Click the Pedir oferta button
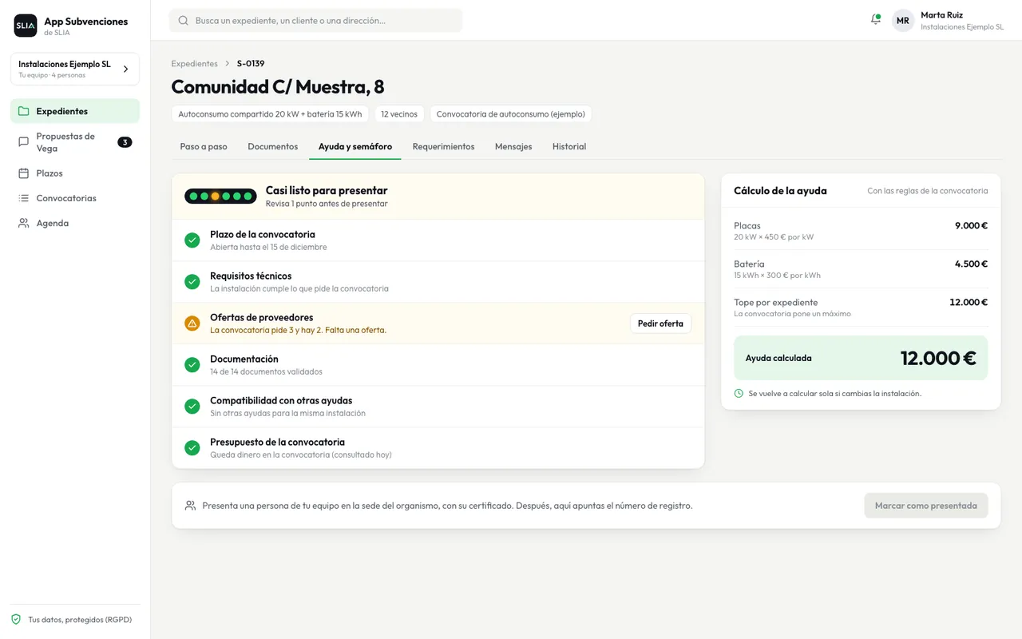 [660, 323]
